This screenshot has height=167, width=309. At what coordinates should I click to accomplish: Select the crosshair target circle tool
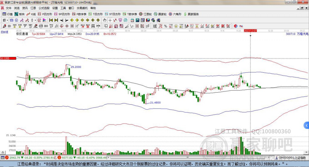[62, 26]
